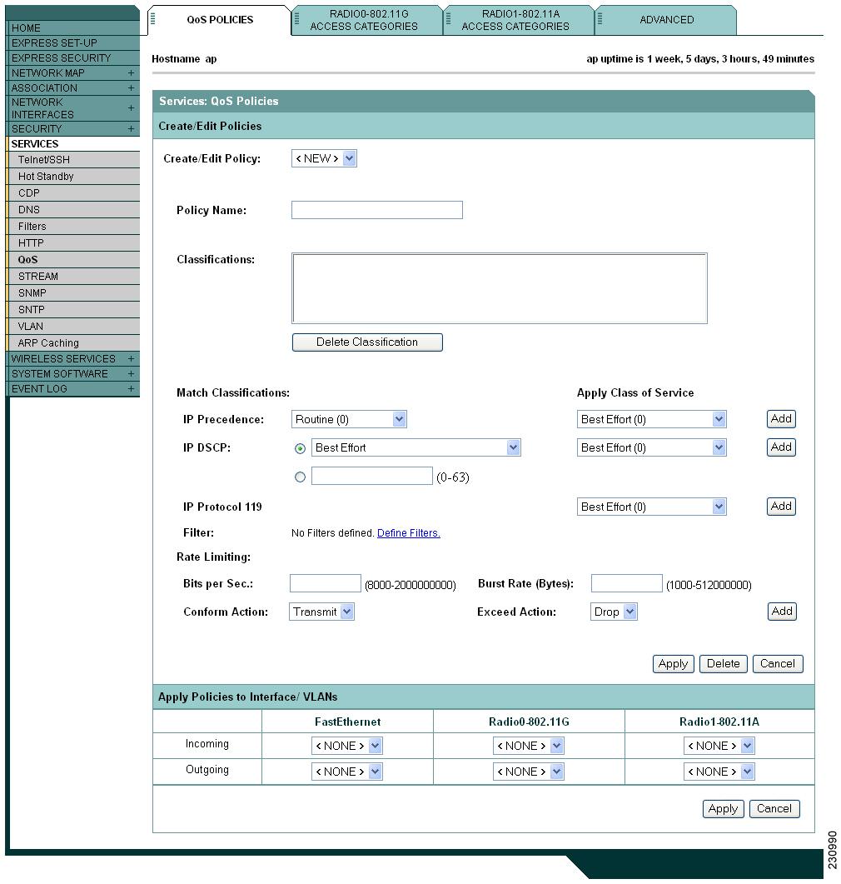Click Add for Rate Limiting

[x=782, y=611]
